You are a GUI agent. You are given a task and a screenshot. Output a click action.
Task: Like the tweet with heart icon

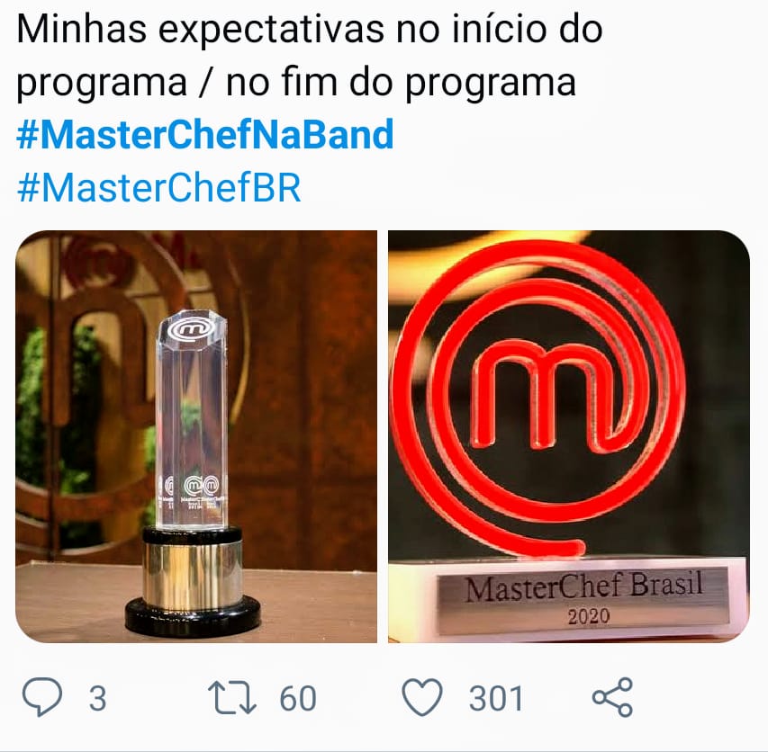pos(422,697)
